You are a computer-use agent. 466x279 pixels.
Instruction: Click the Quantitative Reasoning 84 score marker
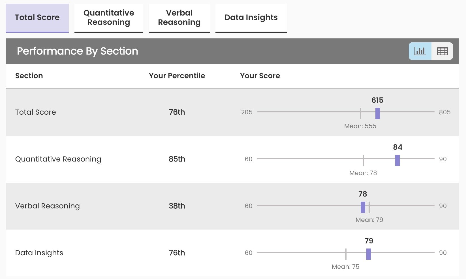pyautogui.click(x=397, y=160)
